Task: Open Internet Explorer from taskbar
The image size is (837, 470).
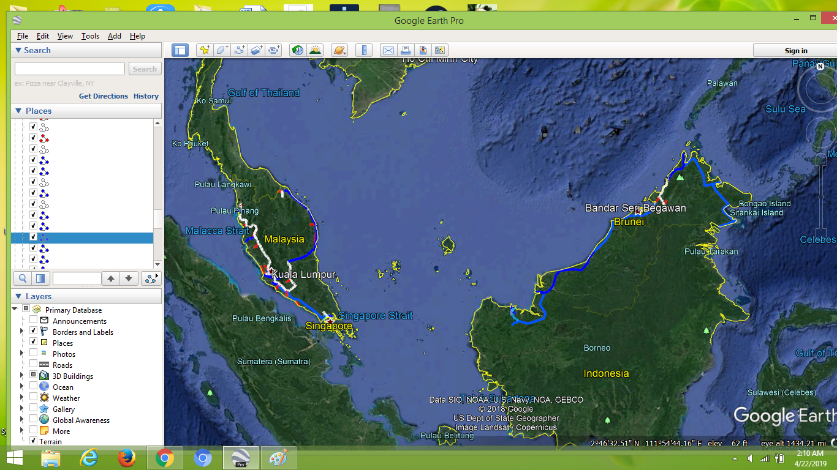Action: (89, 458)
